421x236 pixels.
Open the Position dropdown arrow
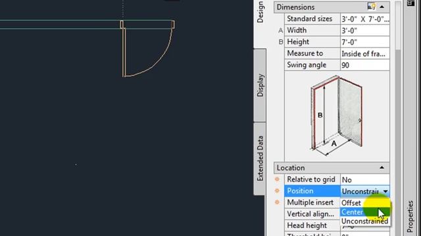pos(385,191)
